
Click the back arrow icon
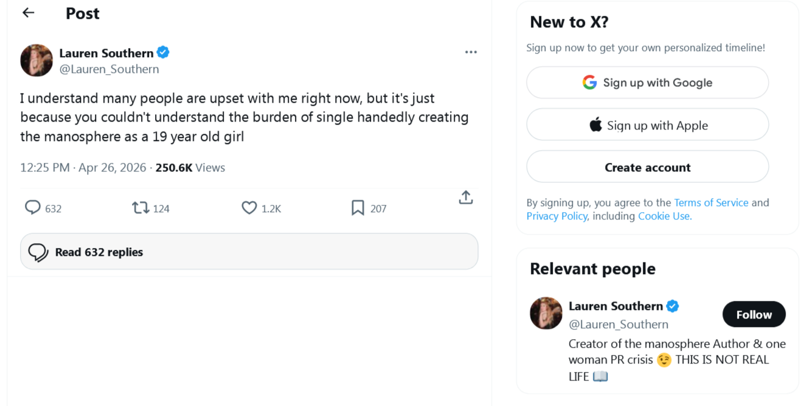click(x=28, y=13)
